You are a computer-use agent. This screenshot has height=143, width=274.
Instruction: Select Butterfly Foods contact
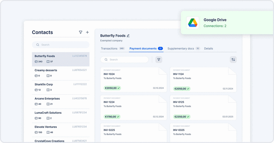pos(61,59)
